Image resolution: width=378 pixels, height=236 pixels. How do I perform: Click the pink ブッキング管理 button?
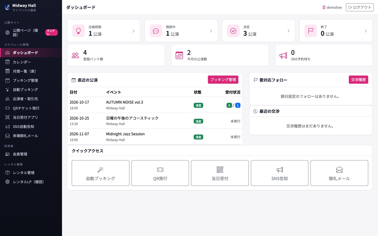point(223,80)
